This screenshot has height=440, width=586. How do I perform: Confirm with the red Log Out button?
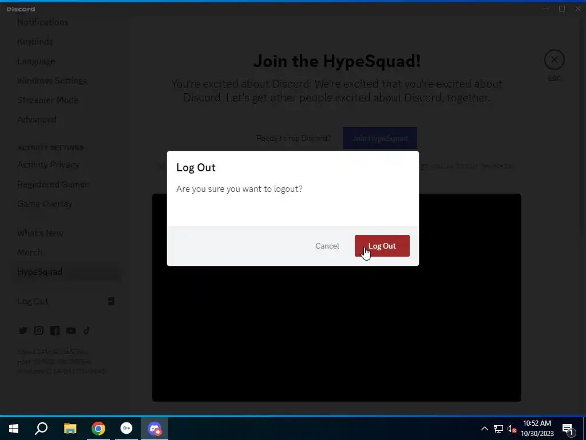click(382, 246)
